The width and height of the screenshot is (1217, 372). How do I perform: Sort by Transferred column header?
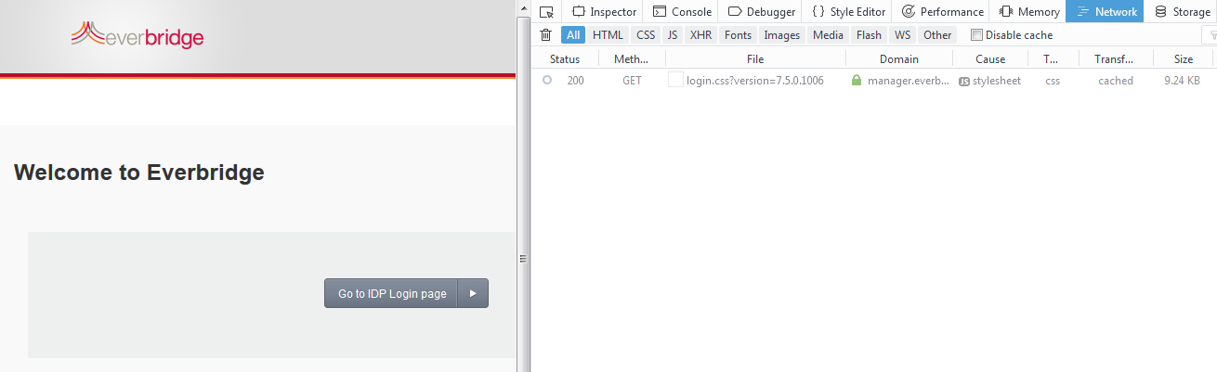1114,58
